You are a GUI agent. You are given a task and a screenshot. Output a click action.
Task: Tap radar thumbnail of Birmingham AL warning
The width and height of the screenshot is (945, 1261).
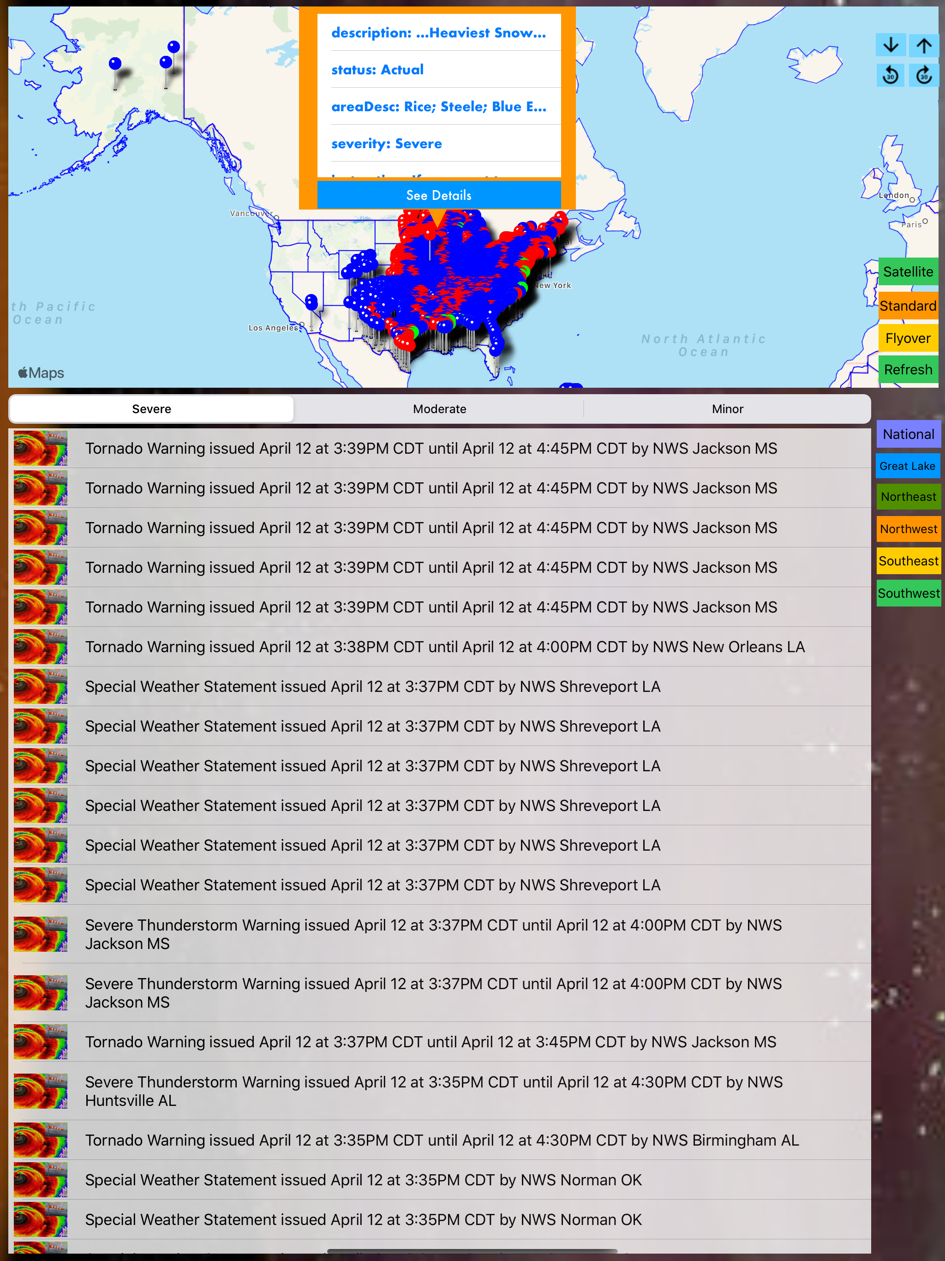click(41, 1140)
